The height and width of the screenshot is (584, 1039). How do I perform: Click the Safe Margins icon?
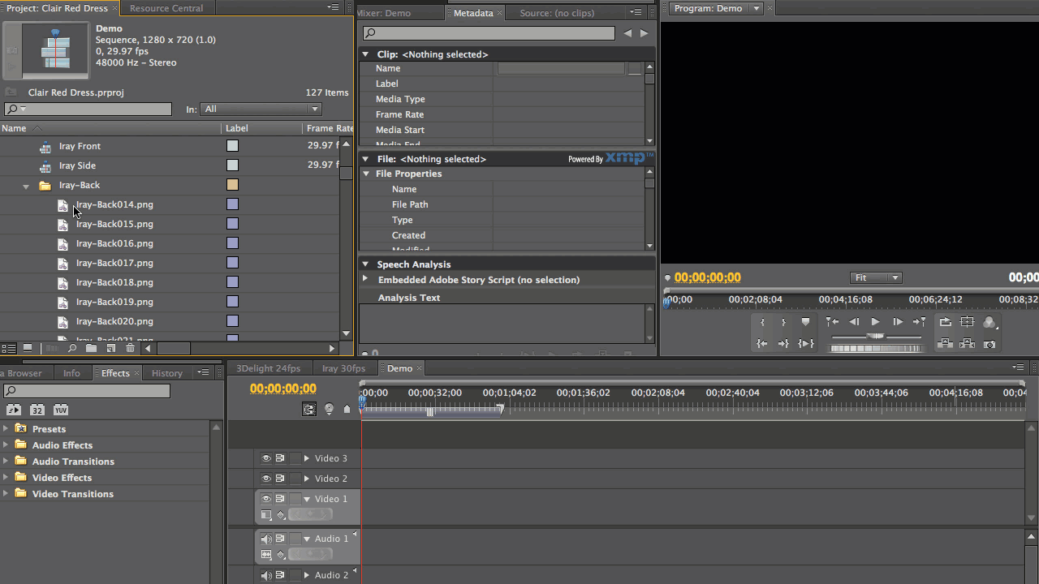967,321
